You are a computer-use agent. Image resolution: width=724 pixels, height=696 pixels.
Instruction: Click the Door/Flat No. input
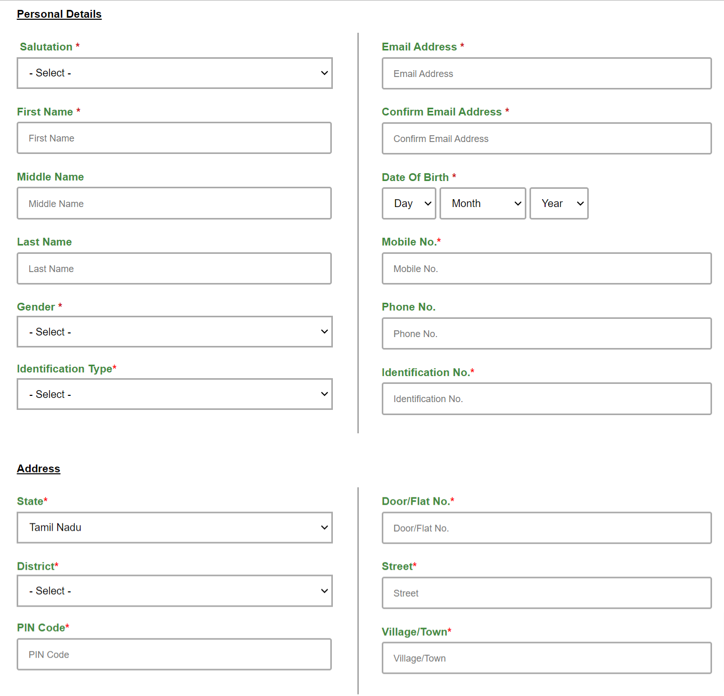point(547,528)
